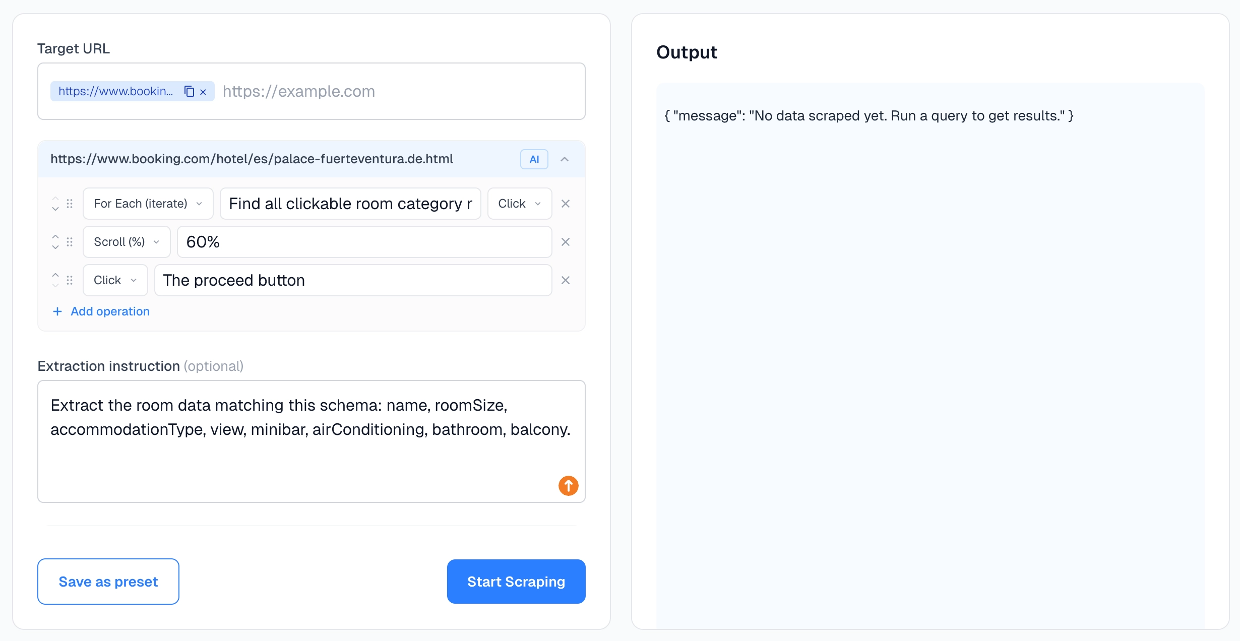Copy the booking URL chip
The height and width of the screenshot is (641, 1240).
(x=189, y=91)
